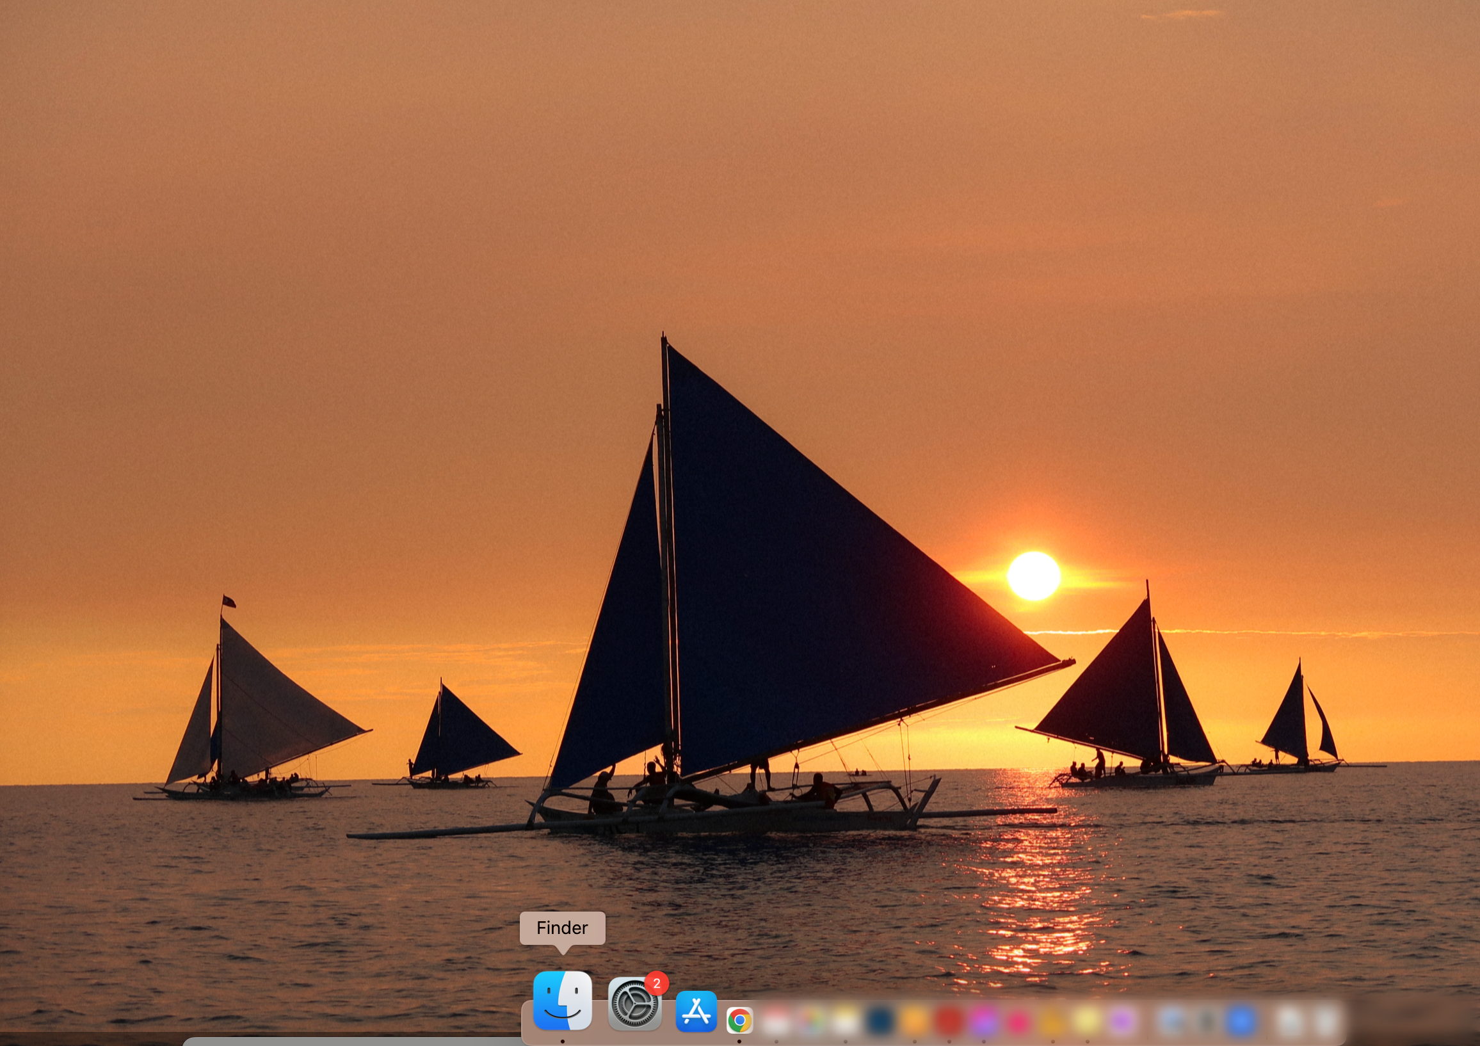The height and width of the screenshot is (1046, 1480).
Task: Click the red '2' notification badge
Action: [656, 983]
